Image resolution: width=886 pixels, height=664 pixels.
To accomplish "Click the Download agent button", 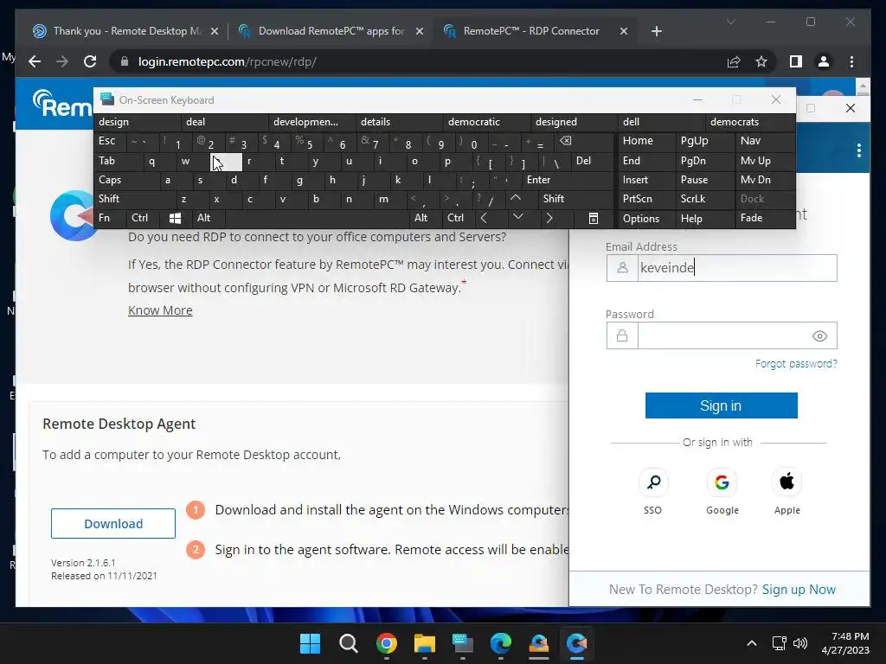I will click(x=113, y=523).
